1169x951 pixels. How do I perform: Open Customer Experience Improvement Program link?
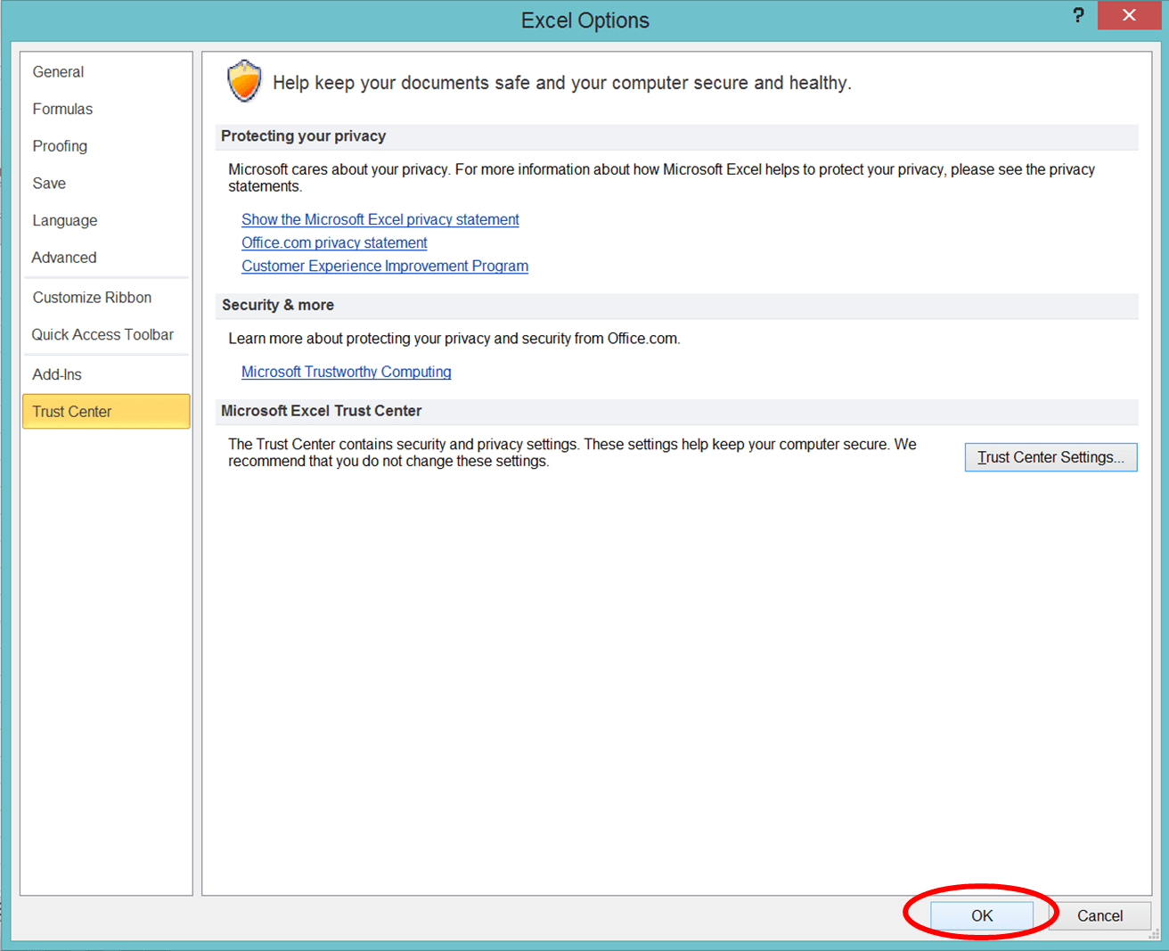coord(385,266)
